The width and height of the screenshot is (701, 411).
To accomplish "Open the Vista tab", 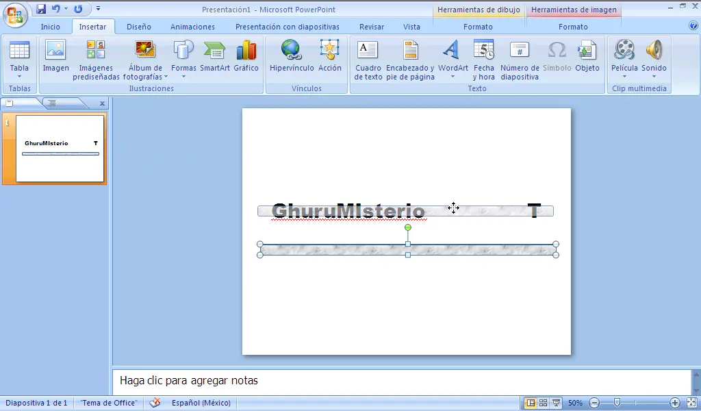I will click(411, 27).
